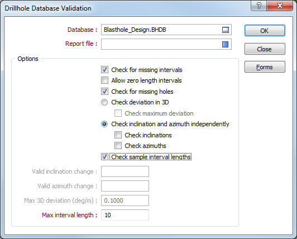This screenshot has height=239, width=297.
Task: Enable the Check azimuths checkbox
Action: point(118,146)
